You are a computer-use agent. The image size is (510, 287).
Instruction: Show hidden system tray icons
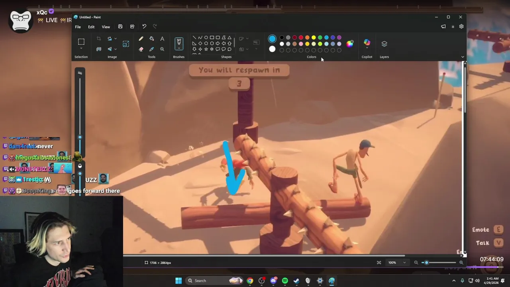(x=454, y=281)
